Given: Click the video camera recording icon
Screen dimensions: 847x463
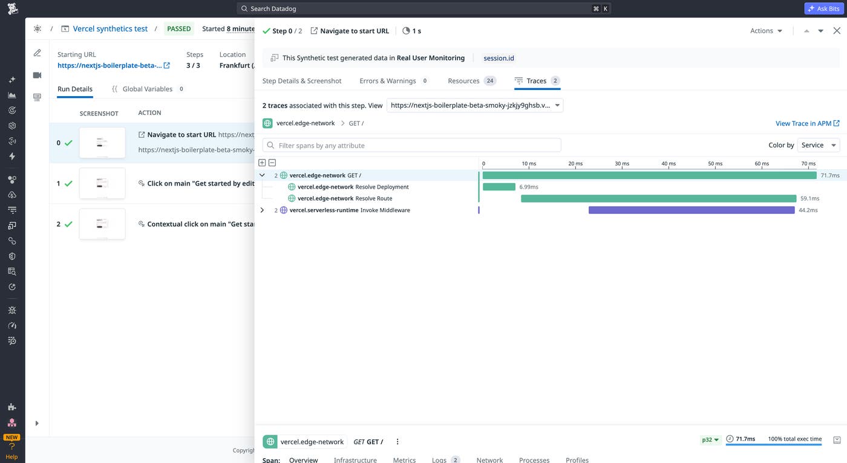Looking at the screenshot, I should tap(38, 75).
